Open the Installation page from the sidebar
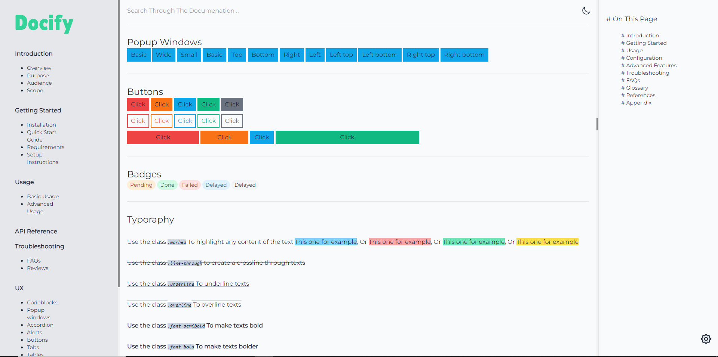Image resolution: width=718 pixels, height=357 pixels. (42, 124)
